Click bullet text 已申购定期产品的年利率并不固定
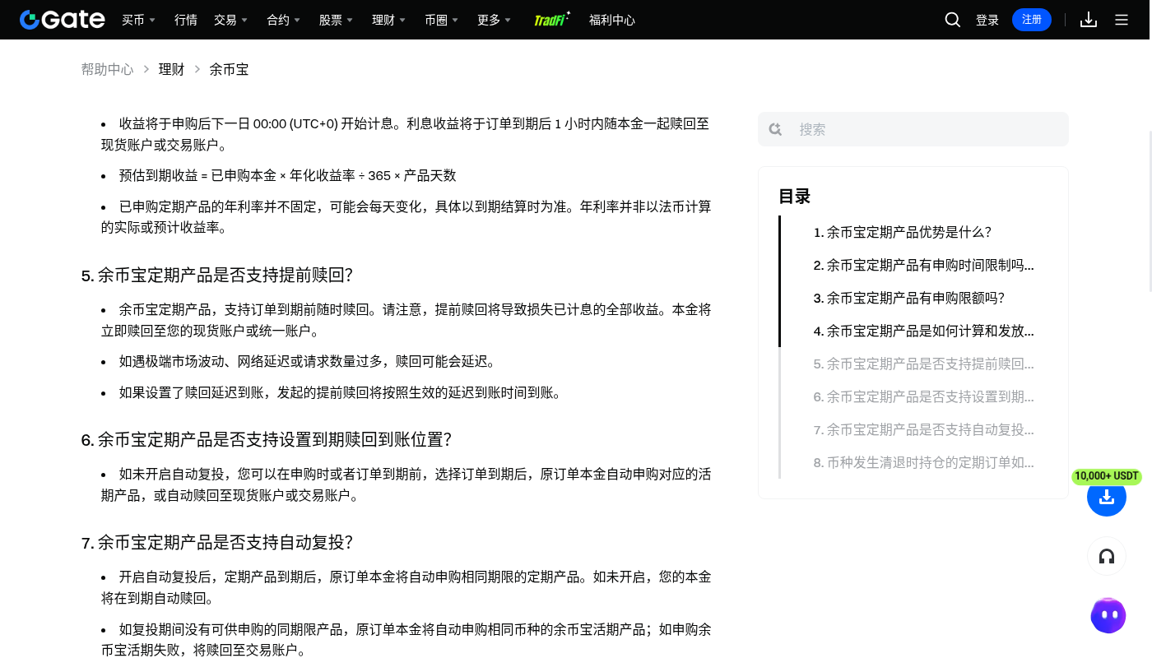1152x658 pixels. (x=406, y=216)
